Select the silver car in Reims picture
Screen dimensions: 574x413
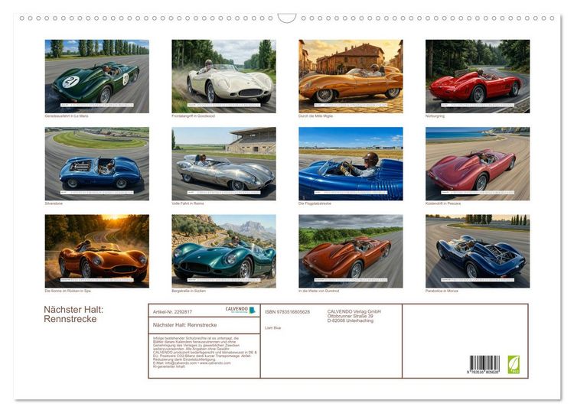coord(223,164)
